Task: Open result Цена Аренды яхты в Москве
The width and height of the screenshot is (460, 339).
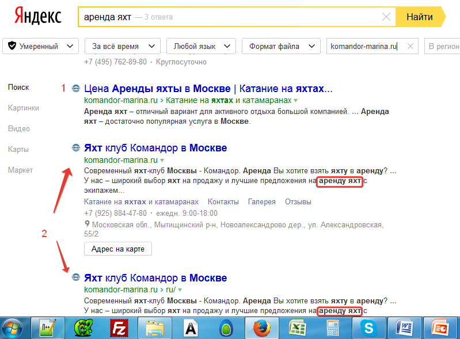Action: pyautogui.click(x=208, y=88)
